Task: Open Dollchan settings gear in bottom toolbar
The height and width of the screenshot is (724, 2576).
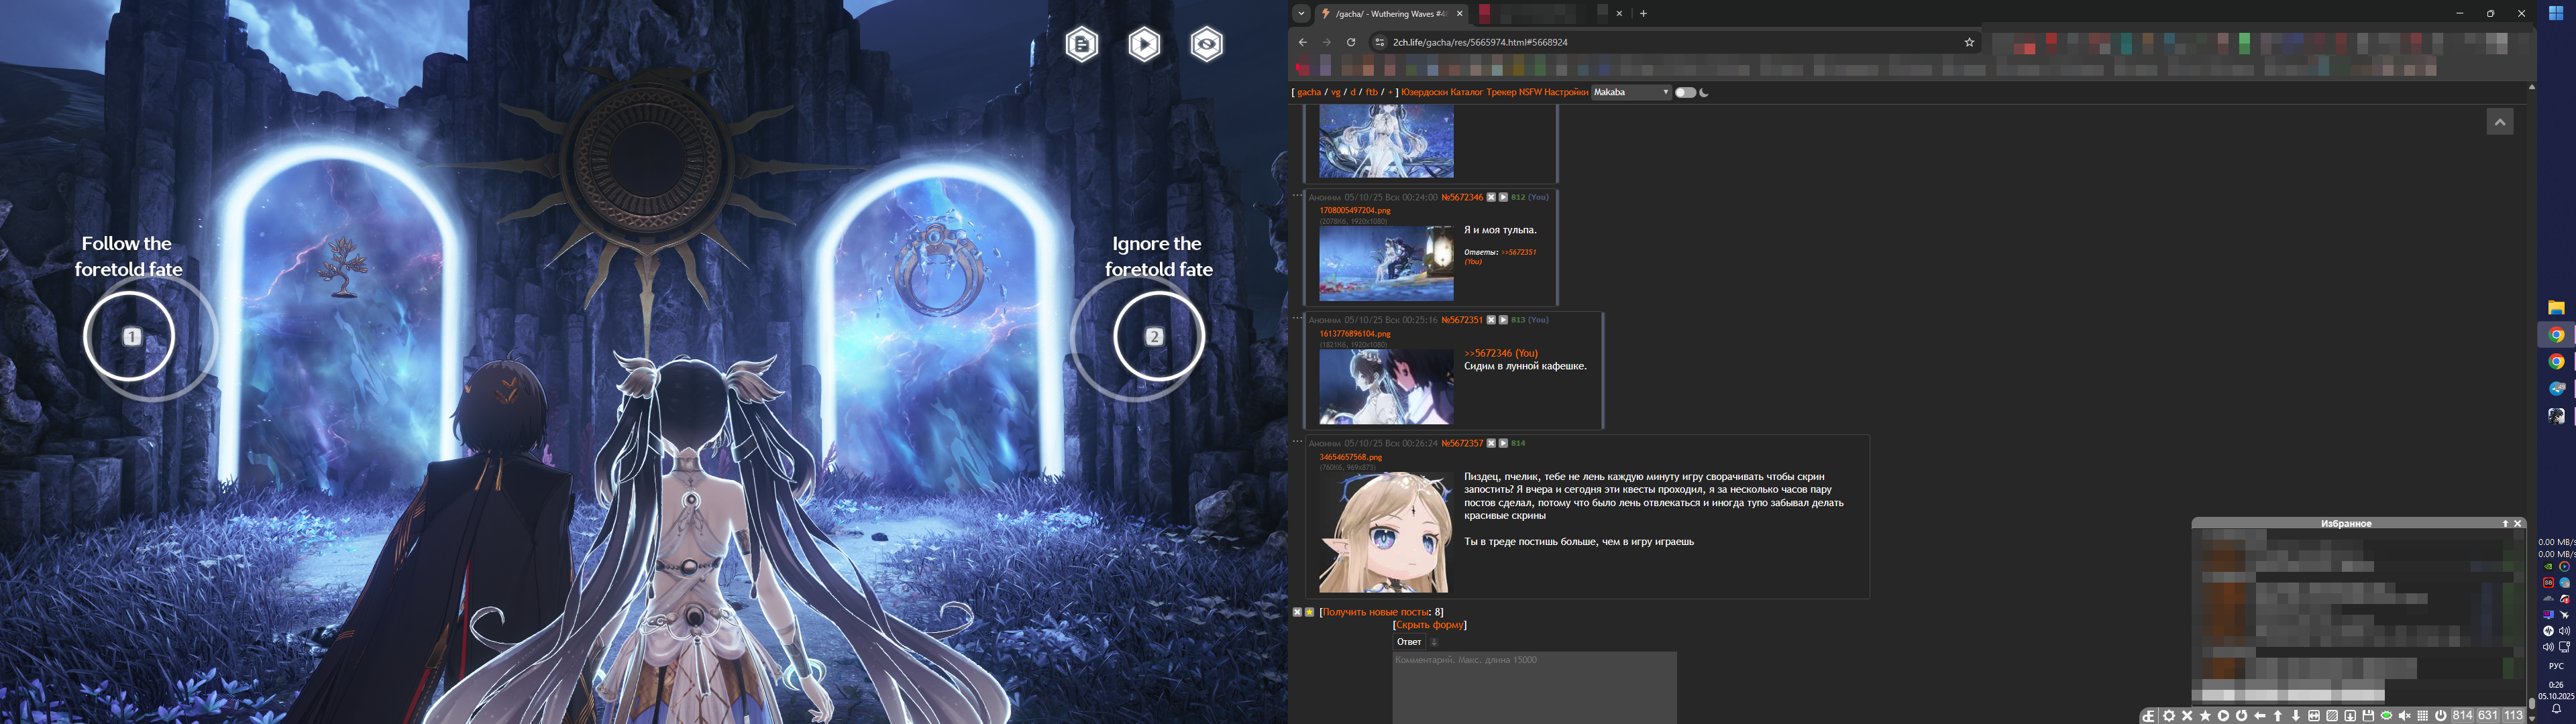Action: (2169, 716)
